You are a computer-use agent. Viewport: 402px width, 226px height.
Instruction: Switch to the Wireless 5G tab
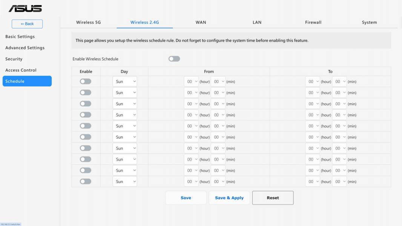coord(89,22)
